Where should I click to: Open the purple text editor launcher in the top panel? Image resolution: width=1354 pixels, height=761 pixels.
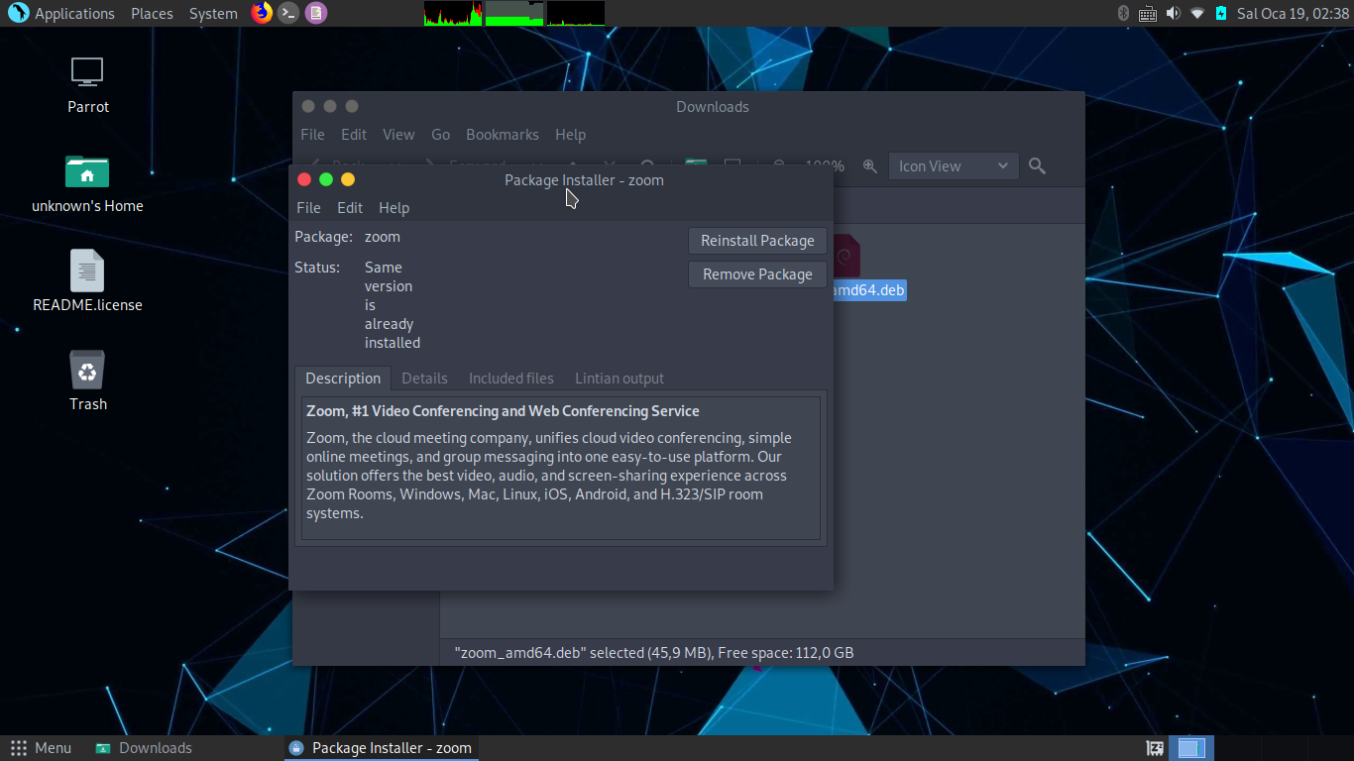coord(316,13)
